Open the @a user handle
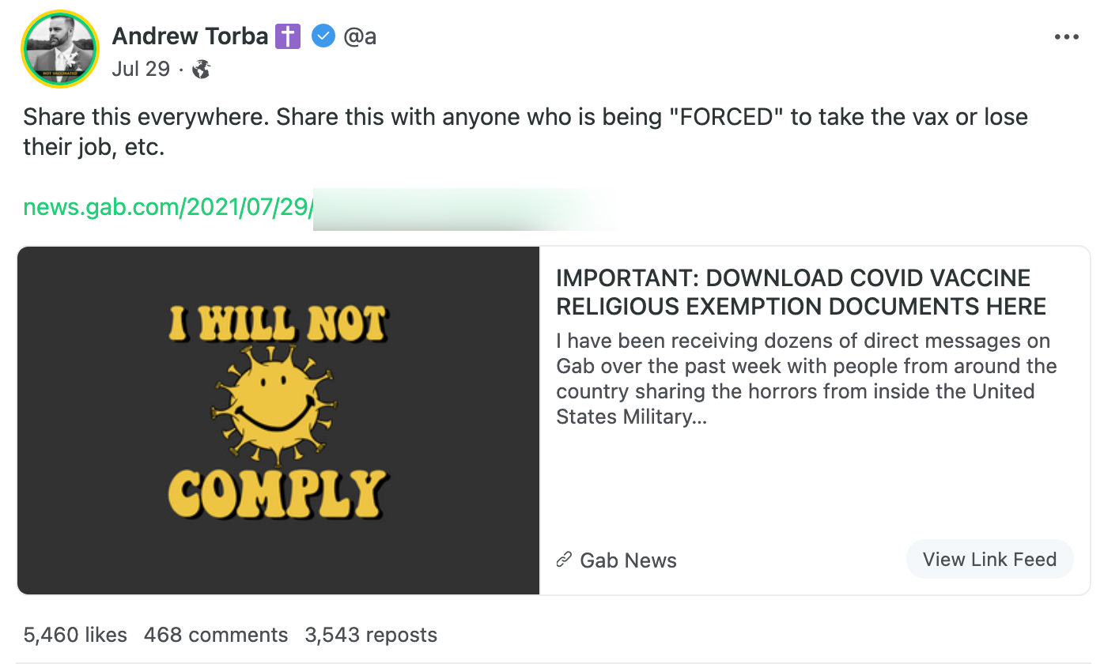This screenshot has width=1104, height=664. 360,36
